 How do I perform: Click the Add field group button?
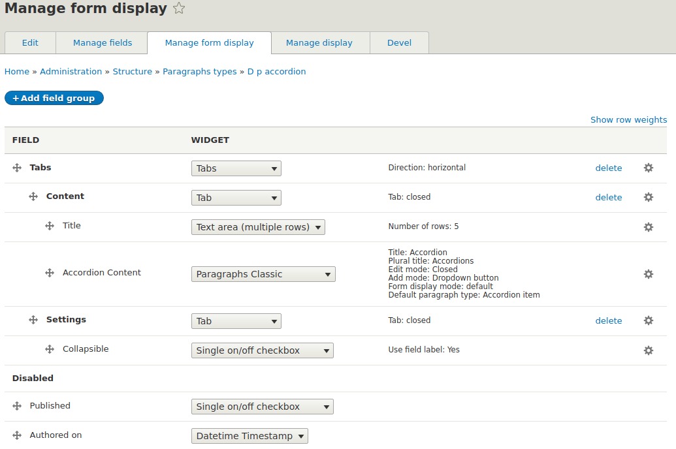[54, 97]
